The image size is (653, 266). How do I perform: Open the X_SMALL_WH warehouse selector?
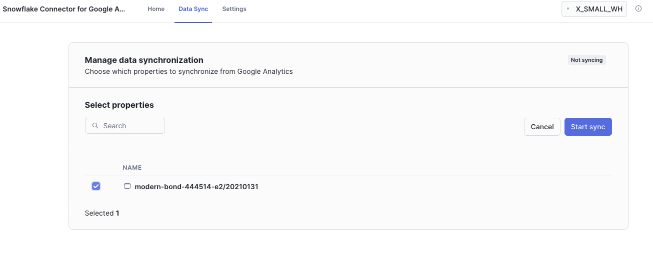pyautogui.click(x=594, y=9)
